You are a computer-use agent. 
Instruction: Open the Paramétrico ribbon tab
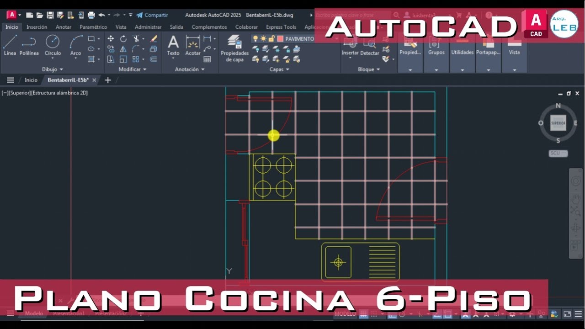tap(93, 27)
